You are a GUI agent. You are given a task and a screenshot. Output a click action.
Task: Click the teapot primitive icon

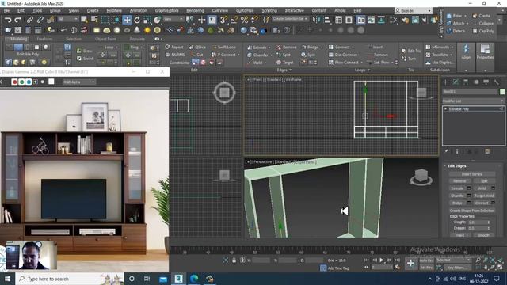tap(8, 30)
